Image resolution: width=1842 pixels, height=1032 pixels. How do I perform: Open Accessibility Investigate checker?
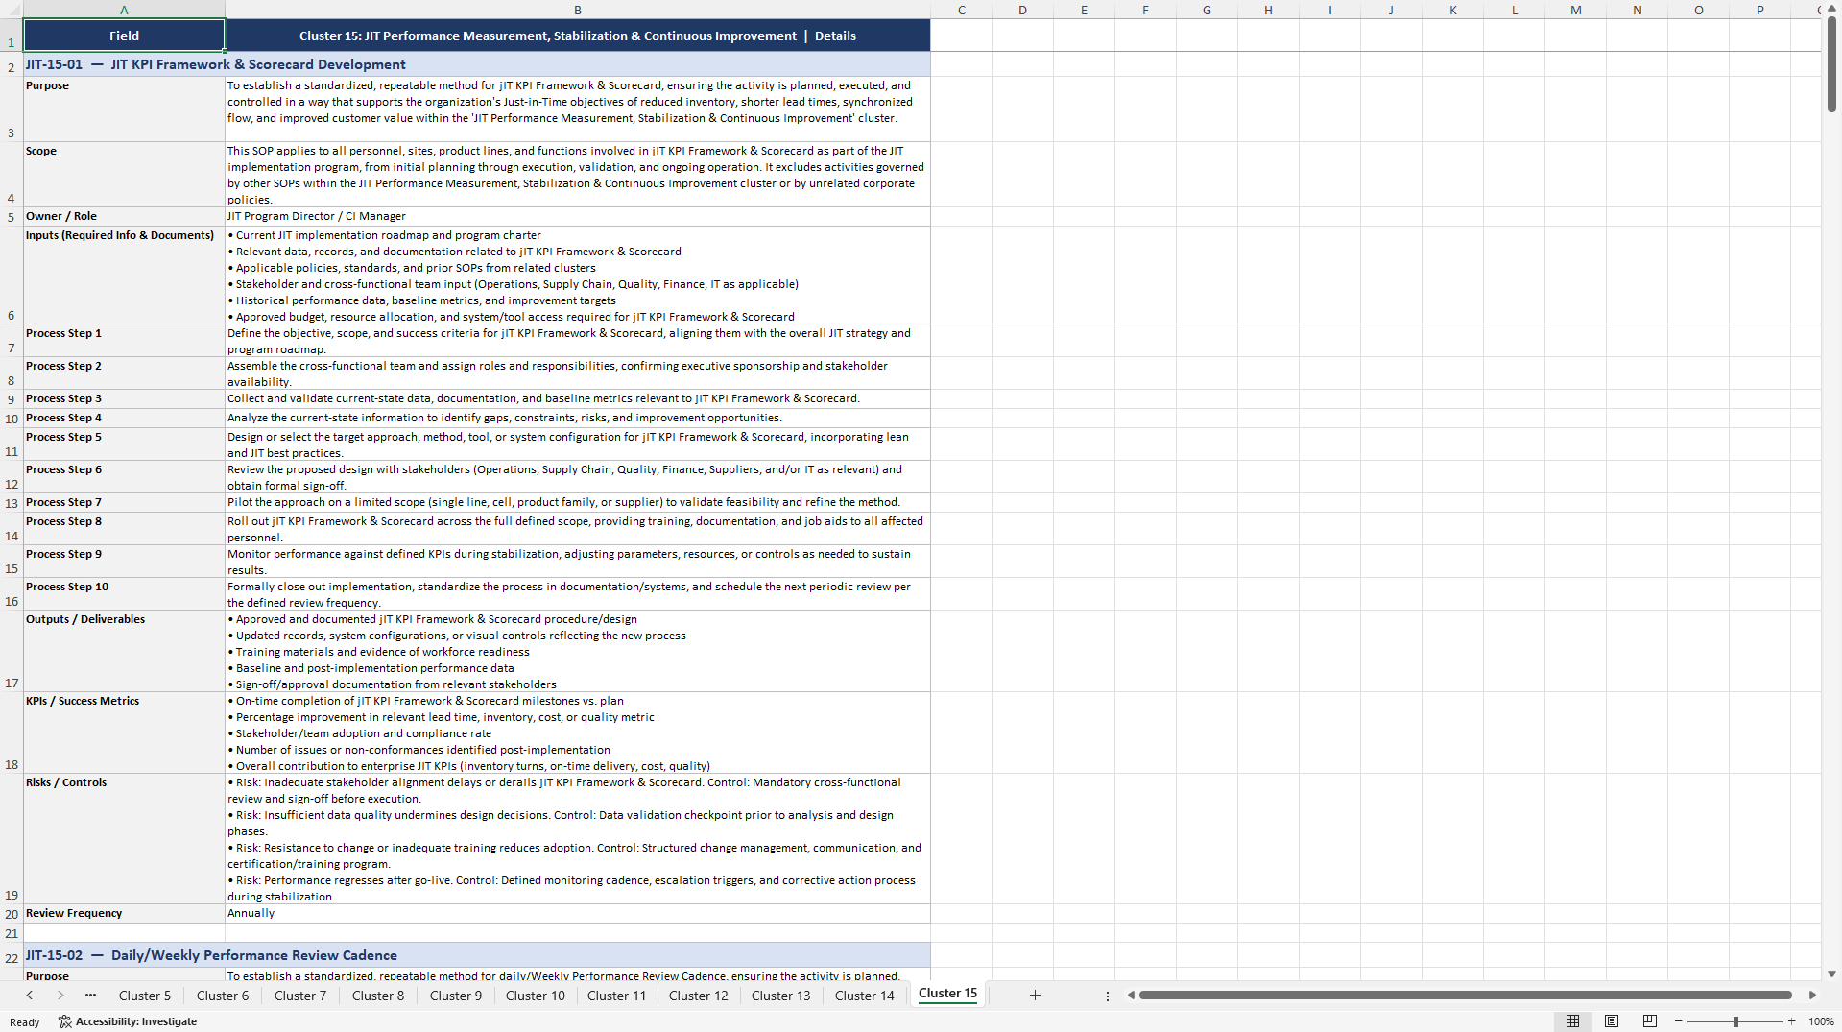tap(128, 1021)
